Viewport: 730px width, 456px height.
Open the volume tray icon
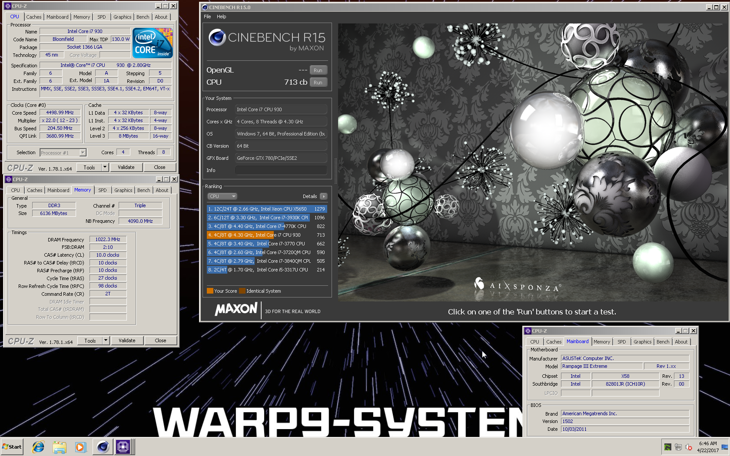pyautogui.click(x=689, y=447)
